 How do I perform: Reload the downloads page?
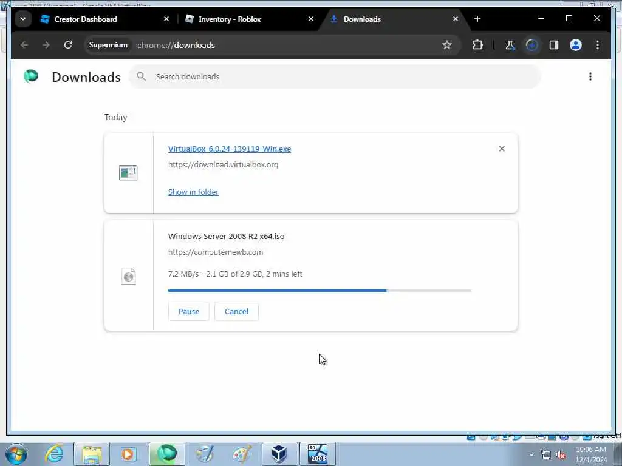(x=68, y=45)
